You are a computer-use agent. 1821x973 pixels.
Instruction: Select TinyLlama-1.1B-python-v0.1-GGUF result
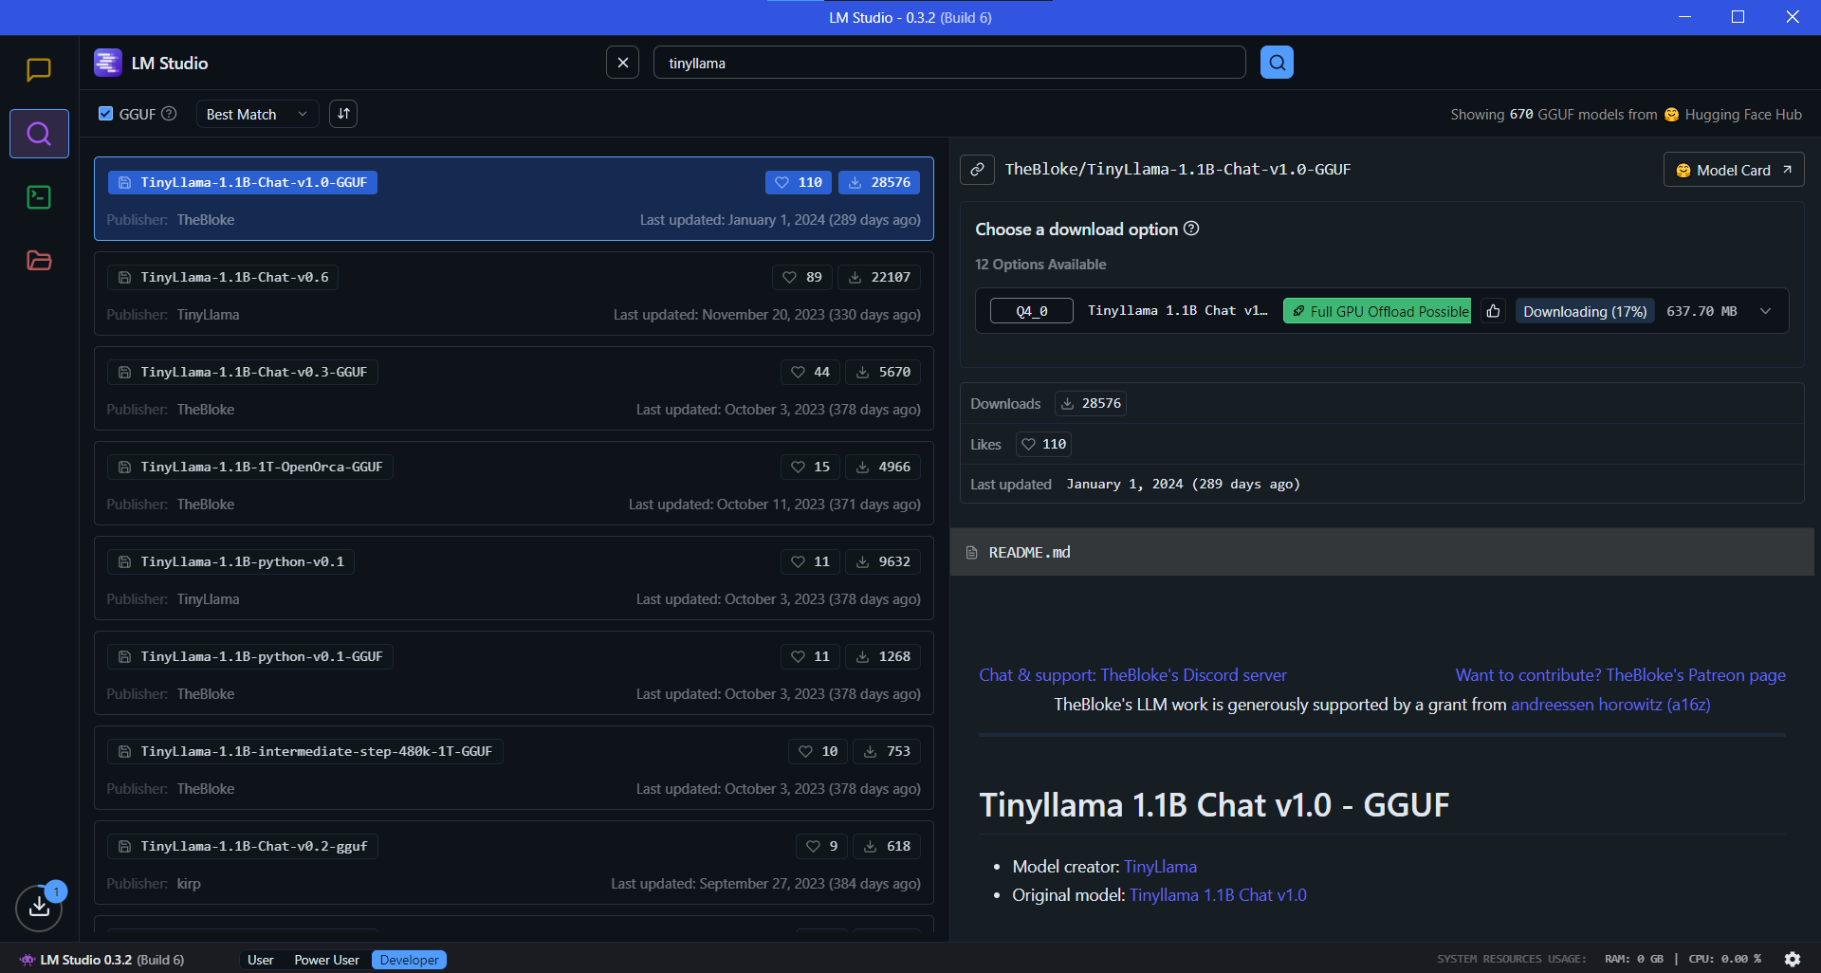click(514, 673)
